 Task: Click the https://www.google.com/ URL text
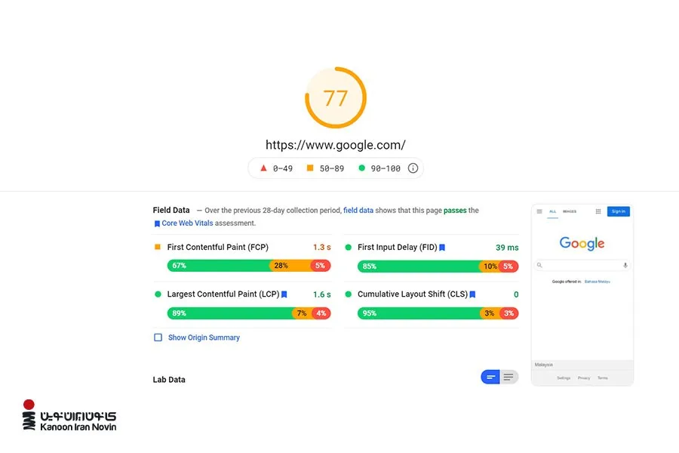(x=336, y=145)
